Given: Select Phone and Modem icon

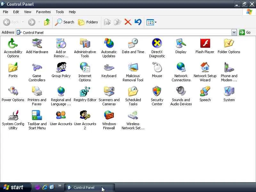Looking at the screenshot, I should pyautogui.click(x=229, y=67).
